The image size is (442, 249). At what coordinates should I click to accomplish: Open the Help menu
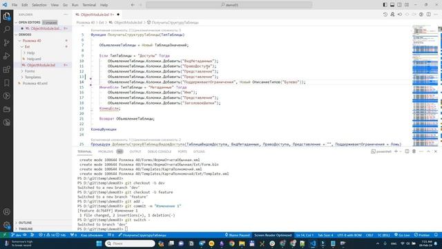click(x=104, y=5)
